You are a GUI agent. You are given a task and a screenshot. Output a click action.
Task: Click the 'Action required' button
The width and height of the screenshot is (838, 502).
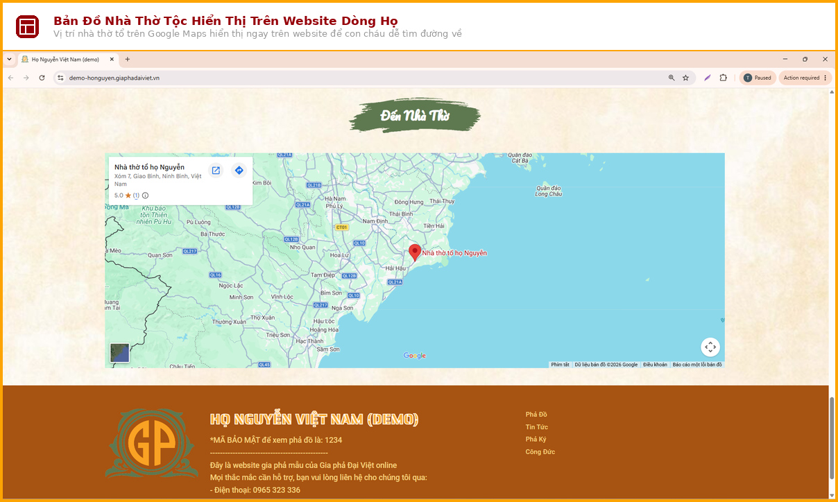click(805, 78)
